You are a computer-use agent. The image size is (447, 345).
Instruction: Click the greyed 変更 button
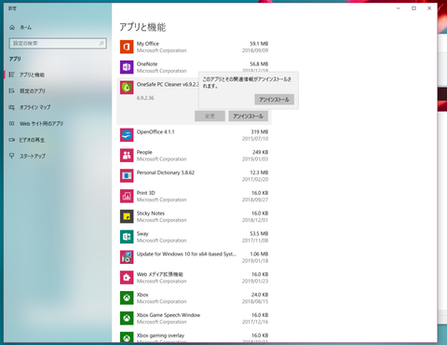(210, 116)
